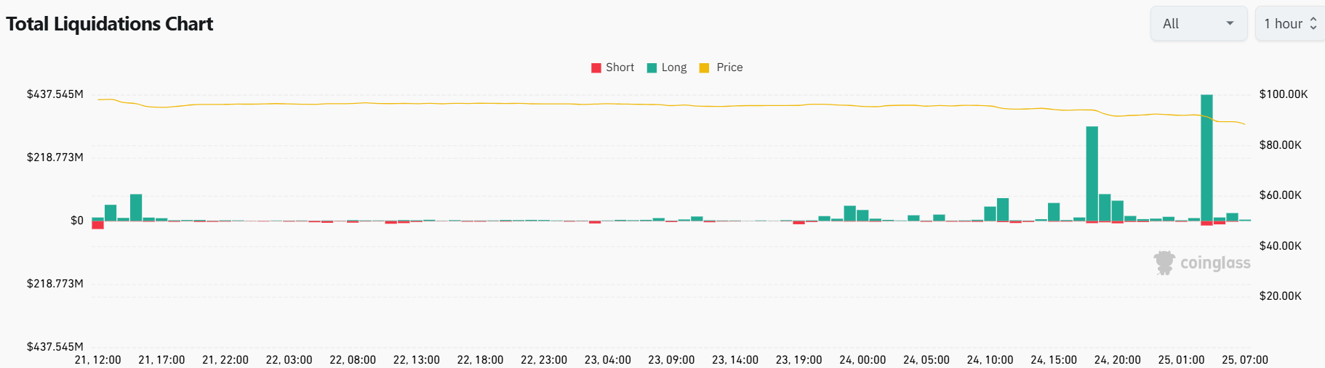1325x368 pixels.
Task: Click the $100.00K price axis label
Action: click(x=1284, y=94)
